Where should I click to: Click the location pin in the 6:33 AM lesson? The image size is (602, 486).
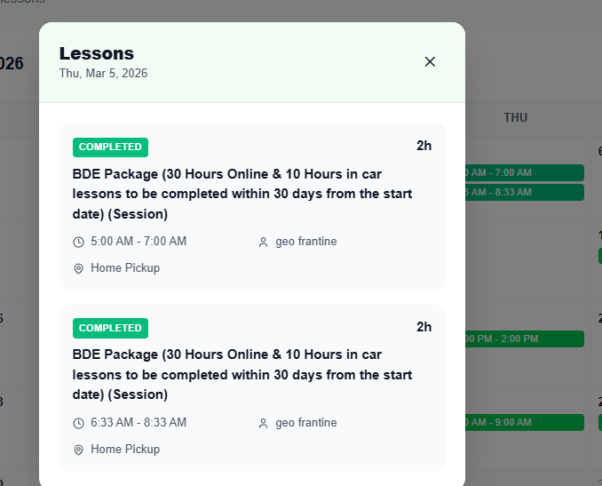78,450
